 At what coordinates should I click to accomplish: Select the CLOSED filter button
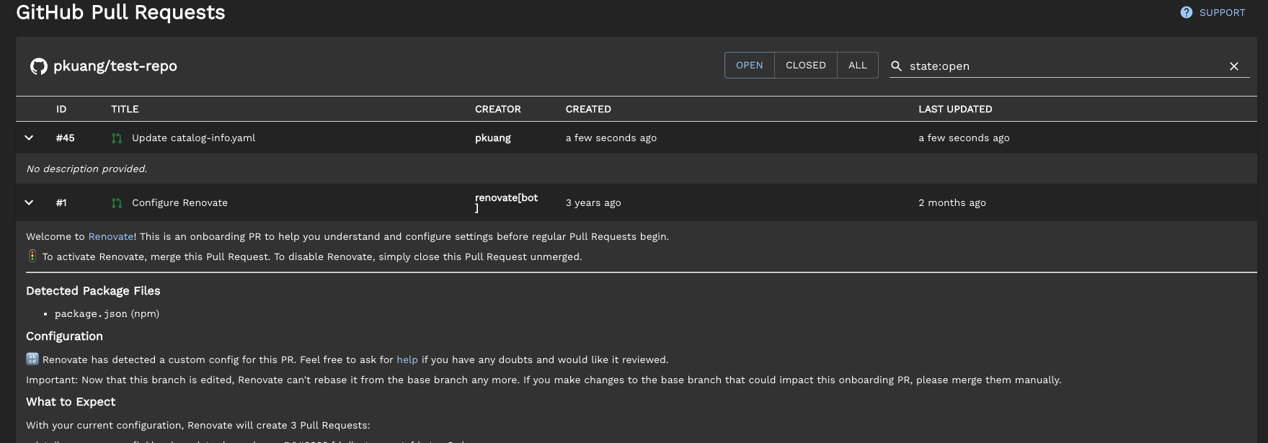pos(805,65)
